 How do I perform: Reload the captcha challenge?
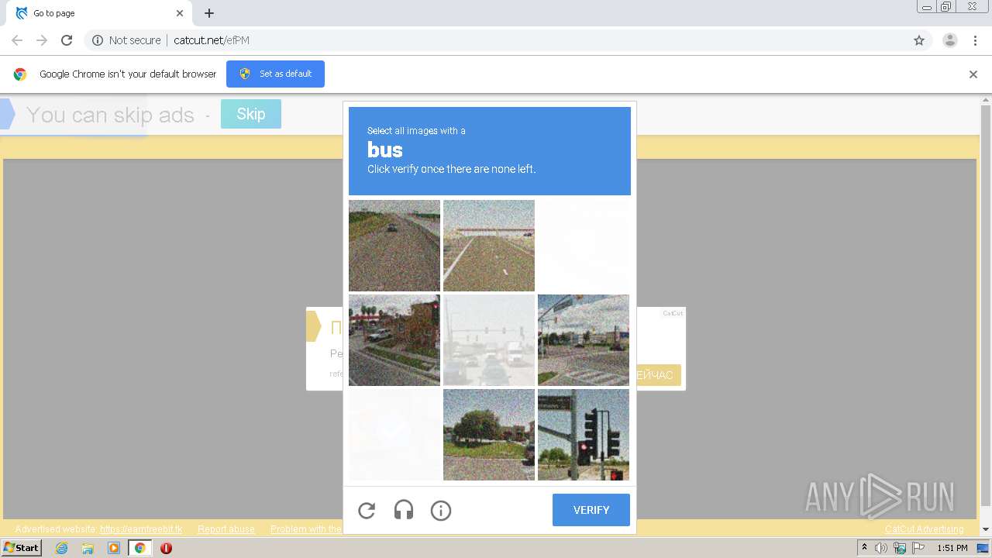pos(367,510)
